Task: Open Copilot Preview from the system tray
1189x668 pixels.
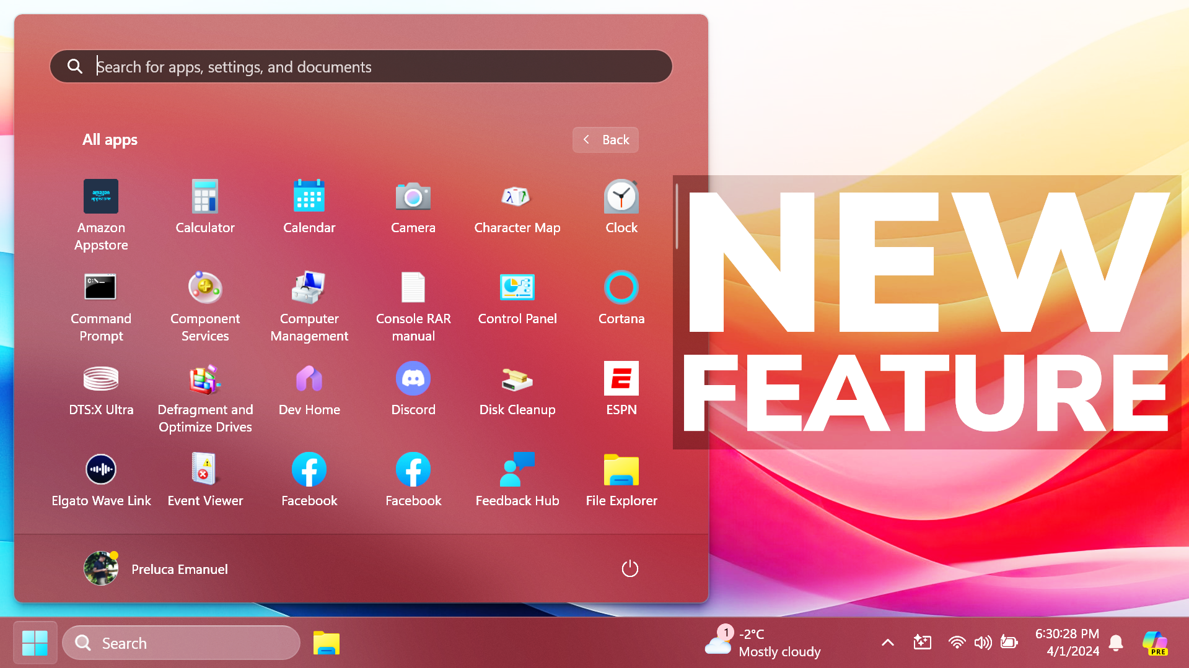Action: coord(1155,643)
